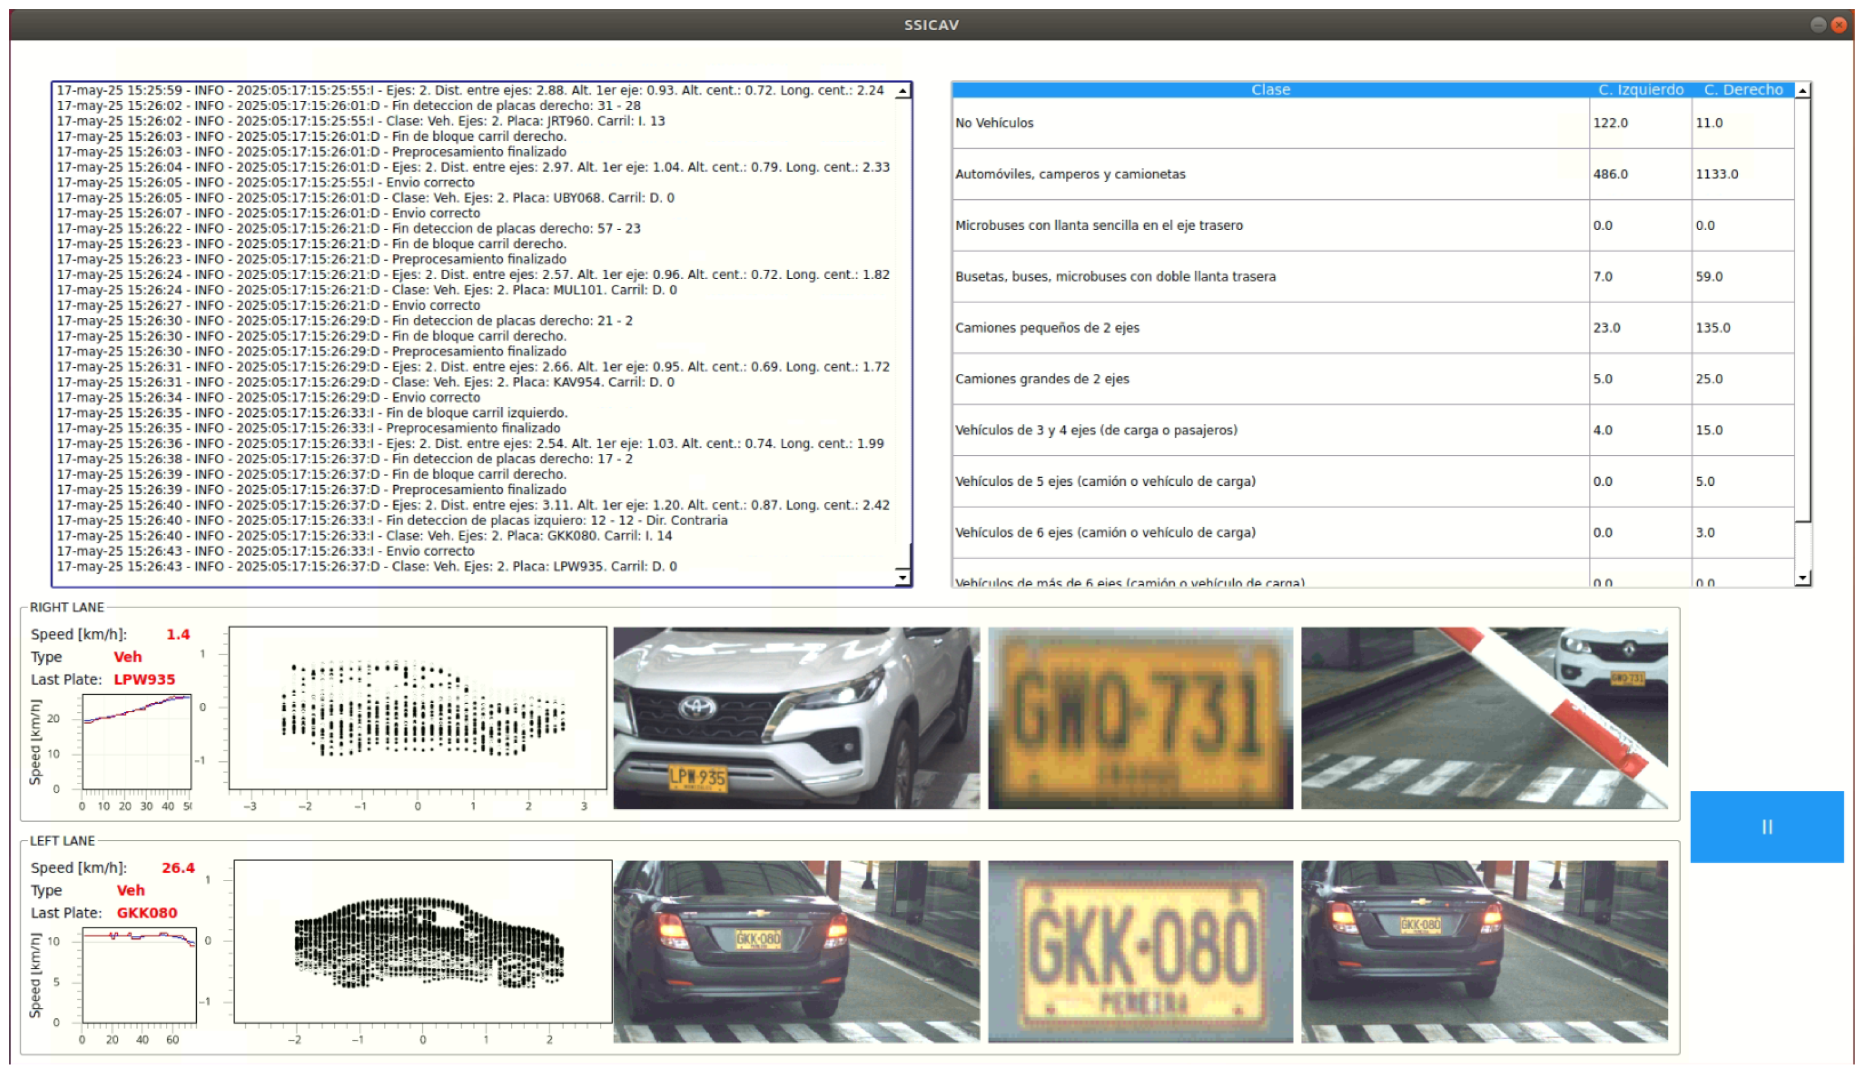Viewport: 1867px width, 1078px height.
Task: Click the C. Derecho column header
Action: click(1742, 90)
